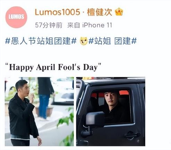Screen dimensions: 171x150
Task: Open the pink LUMOS profile avatar
Action: click(16, 17)
